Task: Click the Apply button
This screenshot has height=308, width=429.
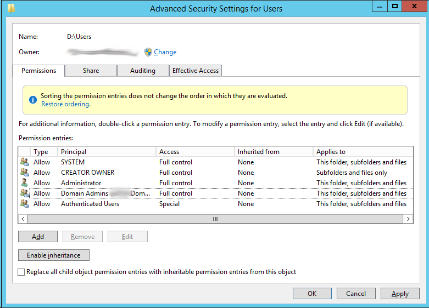Action: tap(400, 294)
